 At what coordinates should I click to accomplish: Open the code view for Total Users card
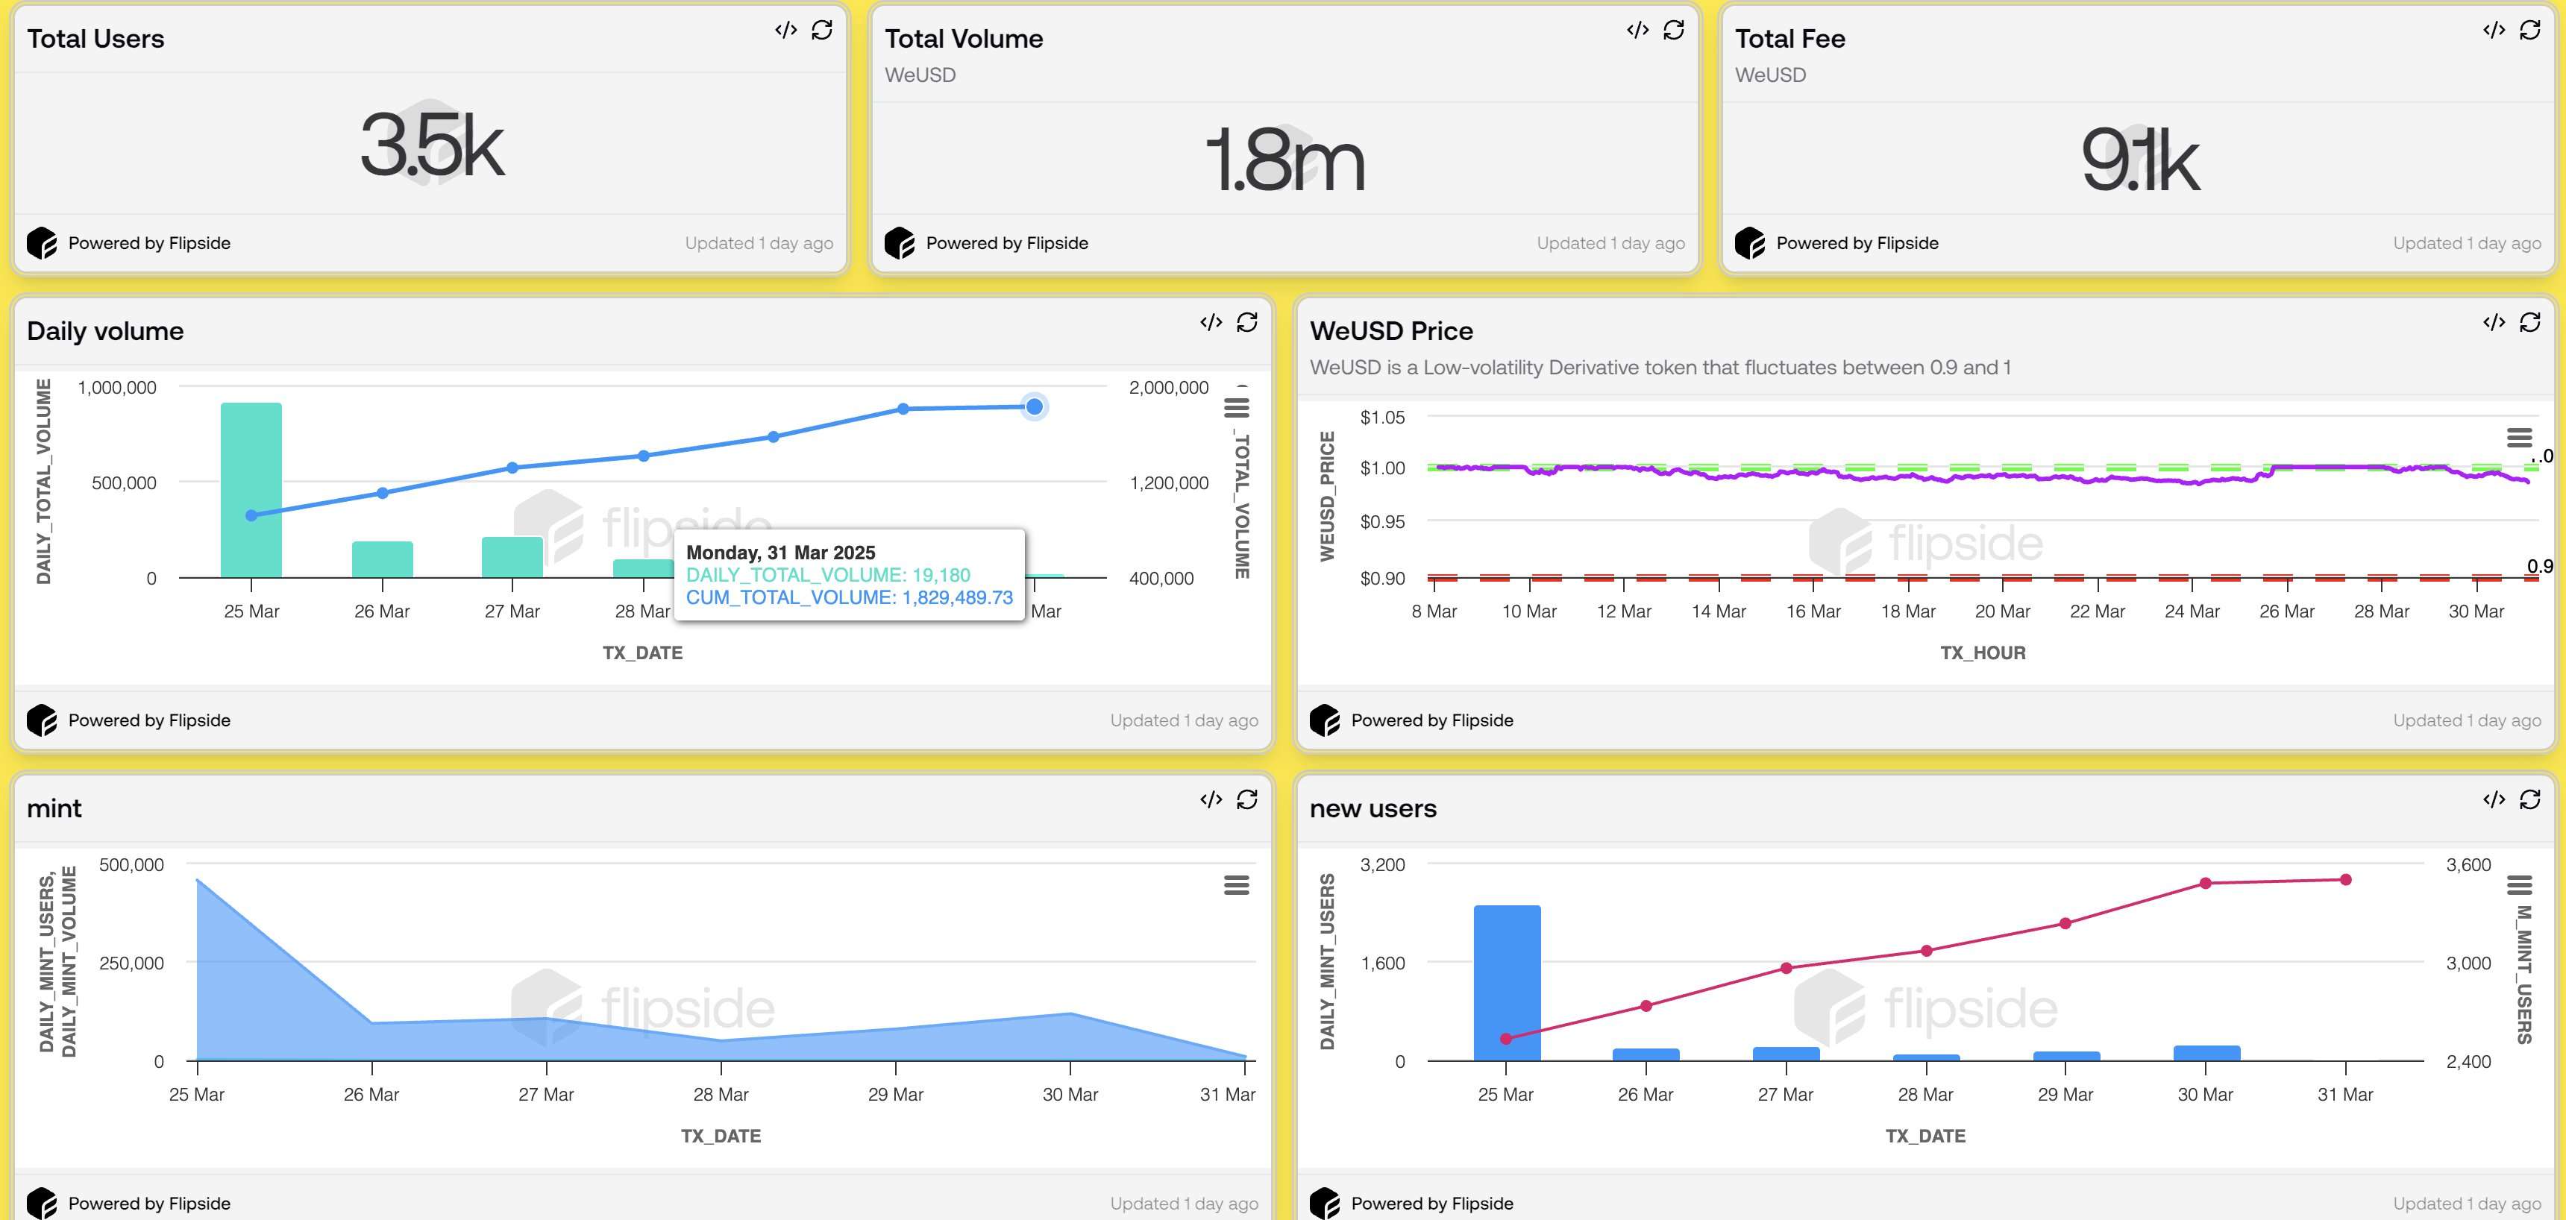785,30
